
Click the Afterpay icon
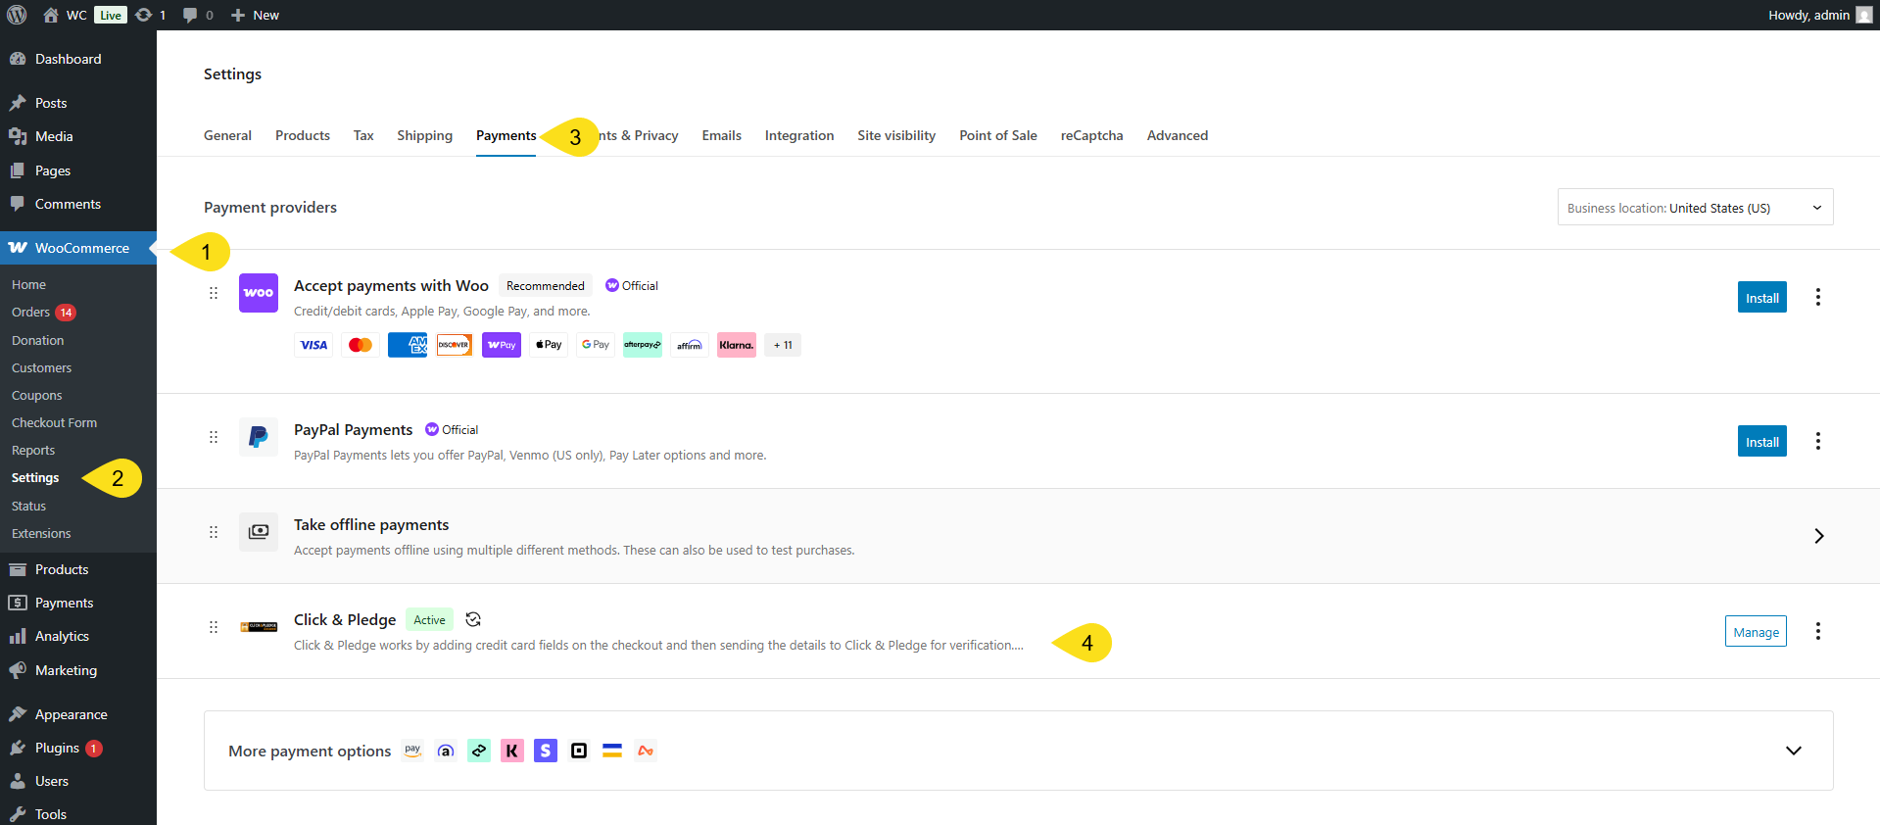[643, 345]
